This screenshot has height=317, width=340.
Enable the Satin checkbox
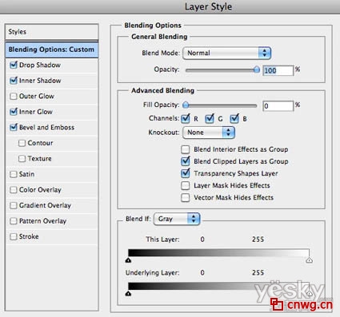click(14, 174)
